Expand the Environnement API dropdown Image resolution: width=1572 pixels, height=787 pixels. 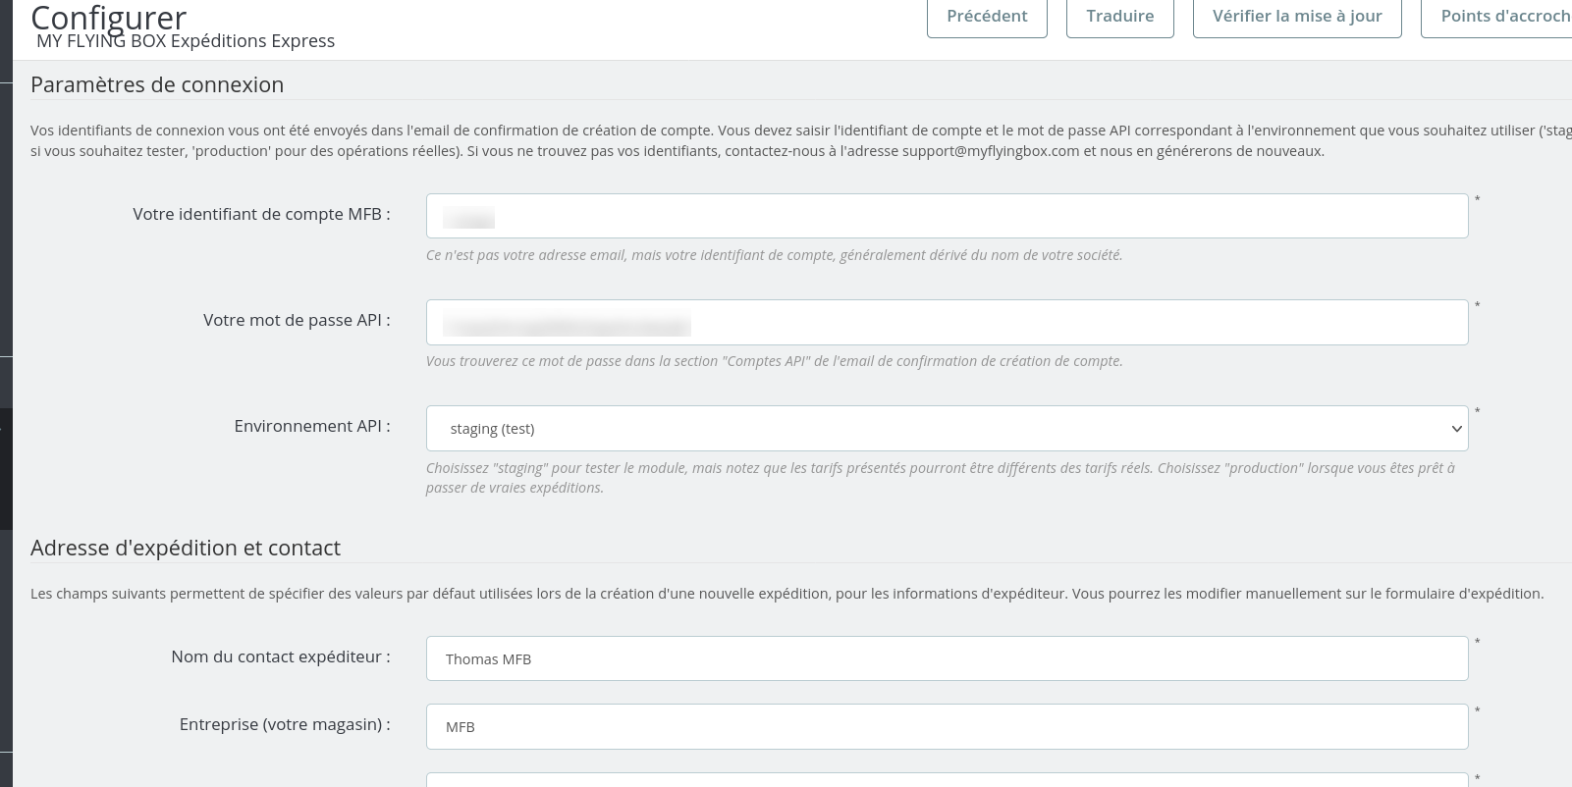(947, 429)
